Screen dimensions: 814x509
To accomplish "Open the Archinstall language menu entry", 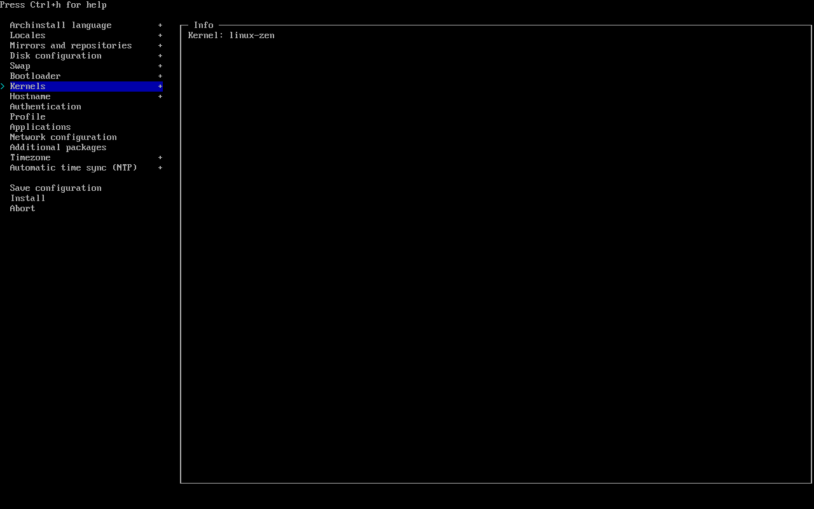I will (x=60, y=25).
